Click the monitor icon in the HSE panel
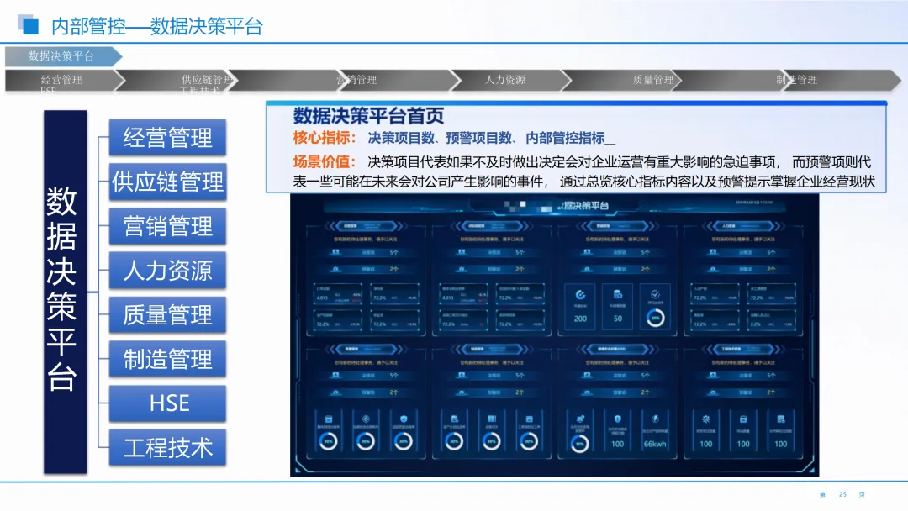This screenshot has width=908, height=511. 580,419
